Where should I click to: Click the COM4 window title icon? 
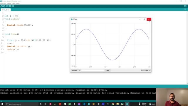72,19
